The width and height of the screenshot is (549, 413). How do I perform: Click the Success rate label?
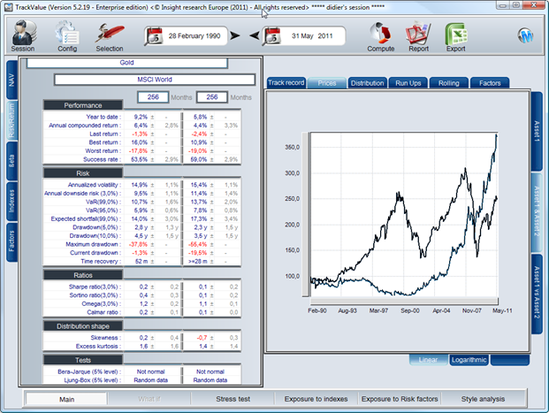pos(103,159)
